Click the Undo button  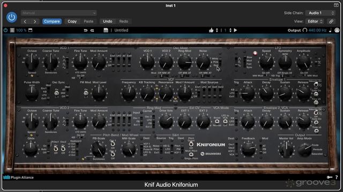click(x=107, y=21)
